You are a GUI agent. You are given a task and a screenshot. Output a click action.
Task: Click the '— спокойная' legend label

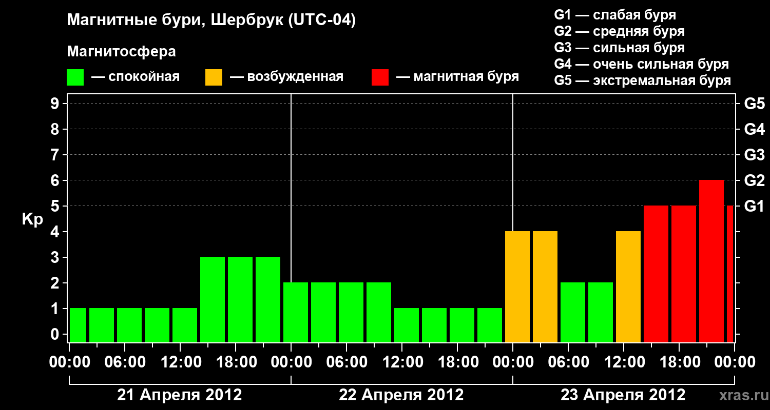tap(136, 77)
